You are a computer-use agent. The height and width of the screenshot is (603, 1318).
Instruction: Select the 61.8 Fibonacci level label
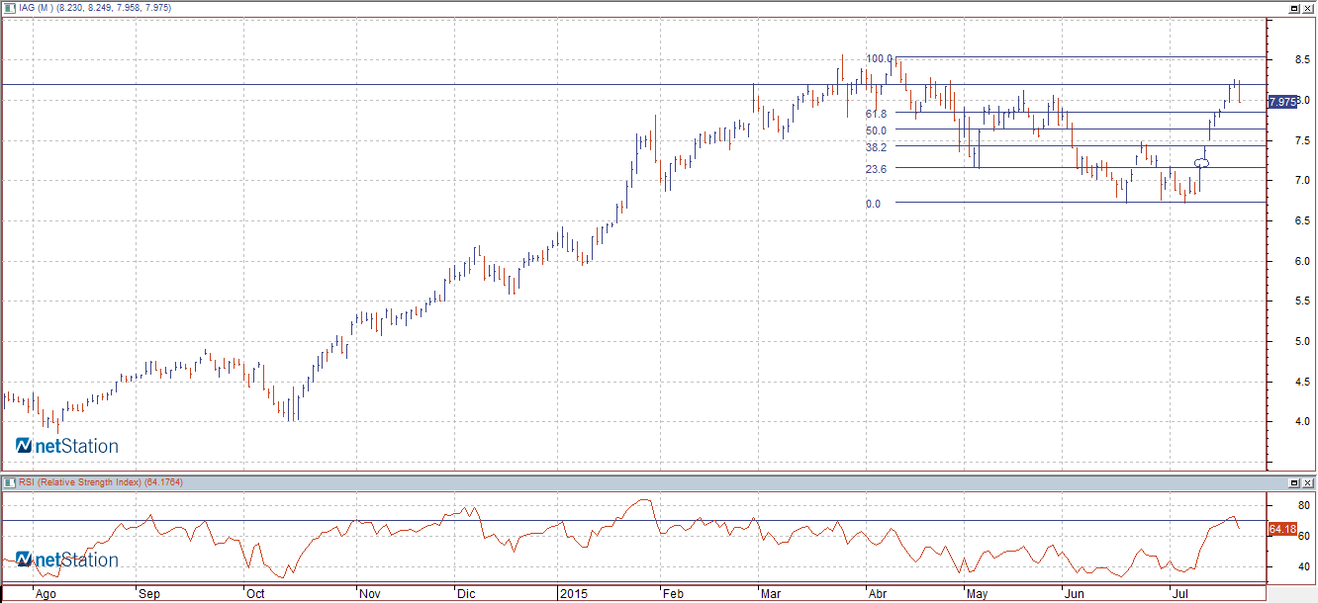[875, 114]
